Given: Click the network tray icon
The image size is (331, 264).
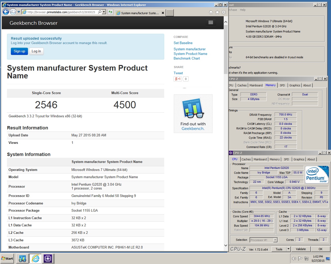Looking at the screenshot, I should point(306,259).
